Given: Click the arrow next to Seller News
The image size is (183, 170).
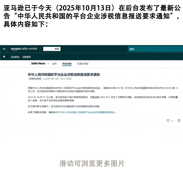Looking at the screenshot, I should 48,64.
